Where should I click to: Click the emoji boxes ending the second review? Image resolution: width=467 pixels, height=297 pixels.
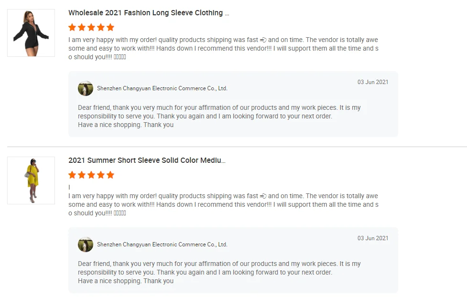[x=120, y=213]
